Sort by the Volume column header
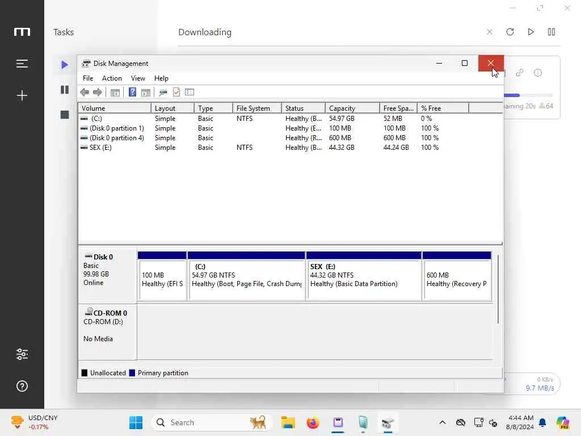Image resolution: width=581 pixels, height=436 pixels. point(115,108)
